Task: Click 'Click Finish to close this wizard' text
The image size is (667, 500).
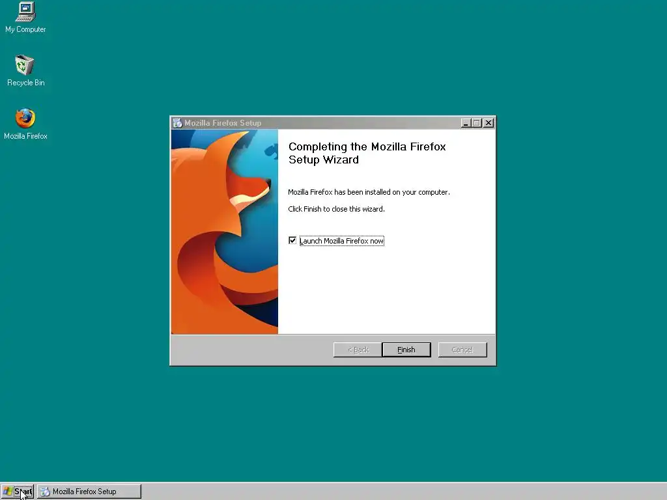Action: [336, 209]
